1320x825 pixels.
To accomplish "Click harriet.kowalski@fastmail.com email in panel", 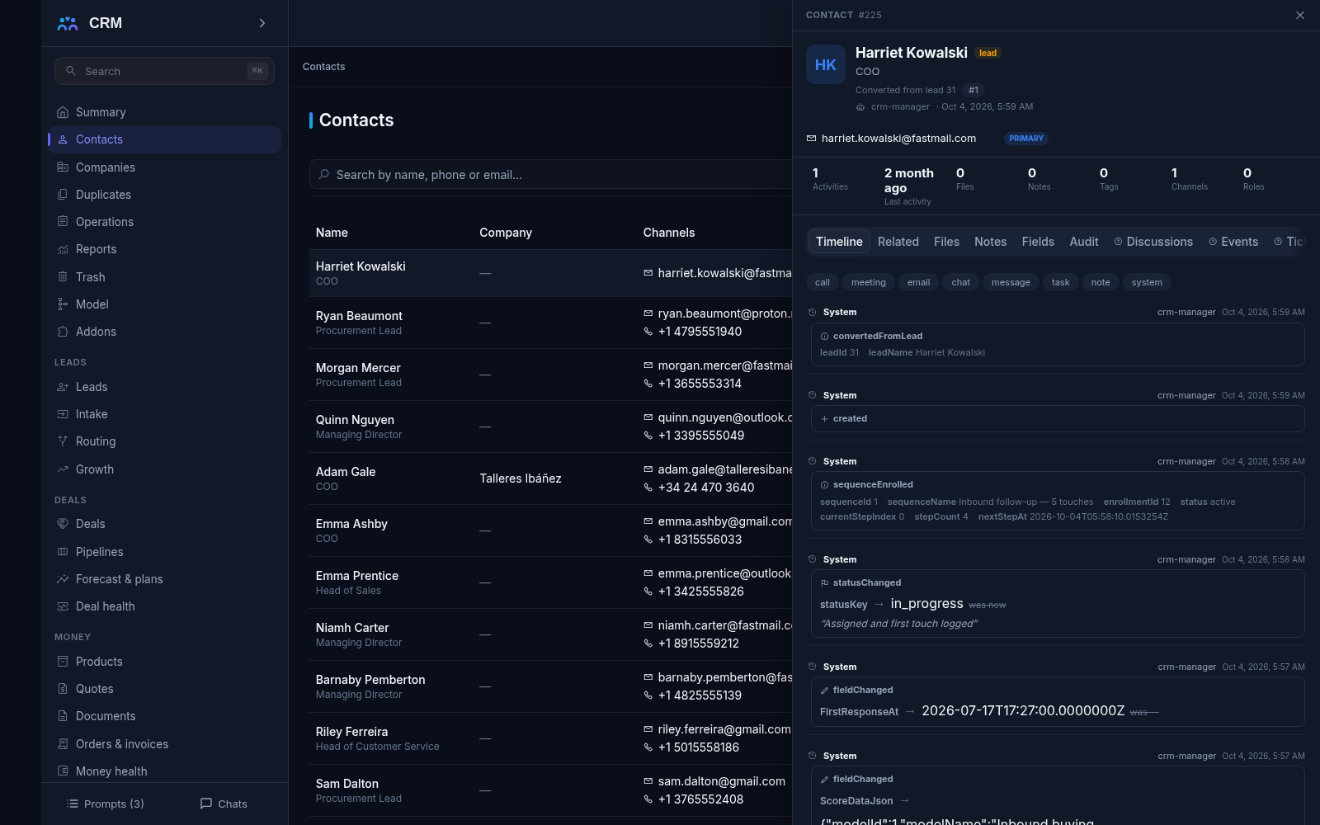I will click(898, 139).
